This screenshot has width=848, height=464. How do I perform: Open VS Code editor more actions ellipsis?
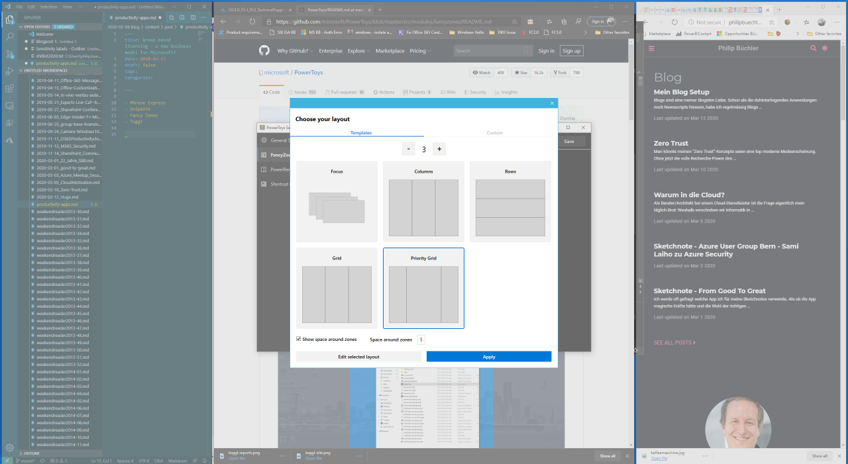point(203,18)
